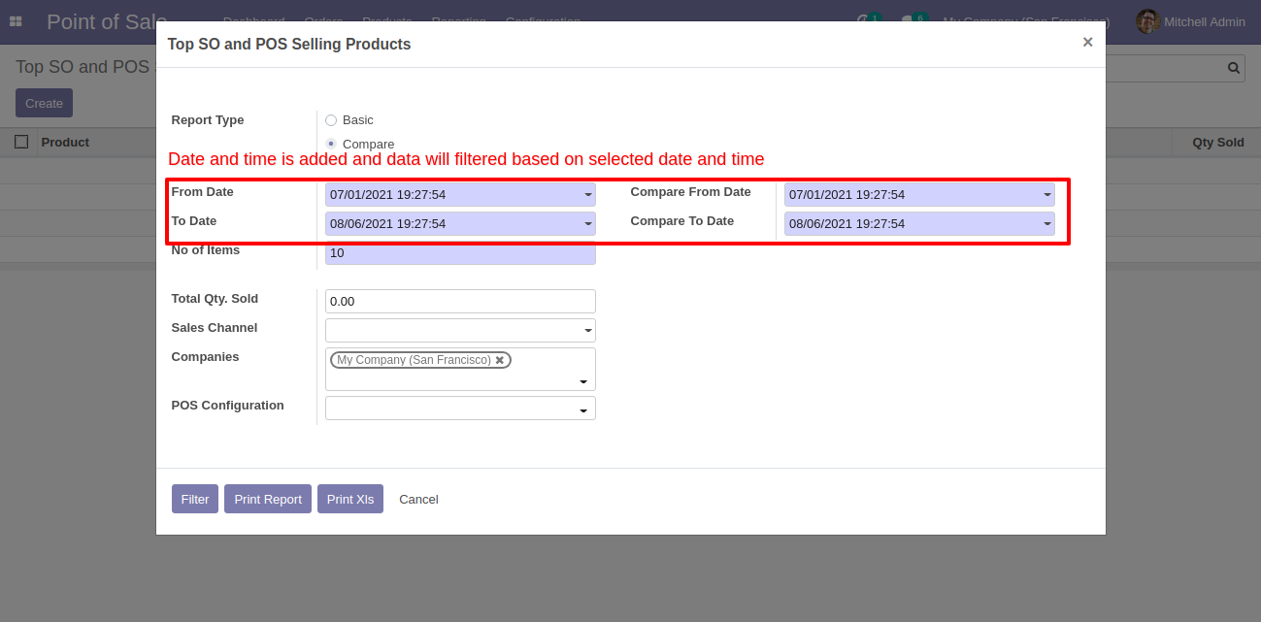Click the Print Xls button
Viewport: 1261px width, 622px height.
(350, 499)
